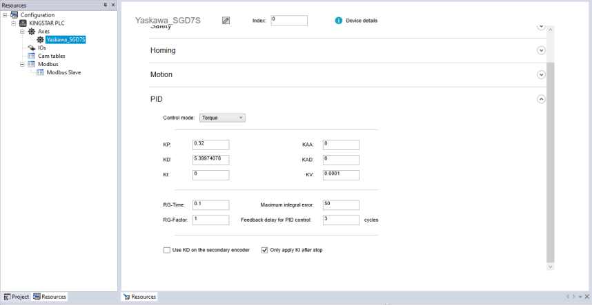Image resolution: width=592 pixels, height=305 pixels.
Task: Open the Device details link
Action: pos(362,21)
